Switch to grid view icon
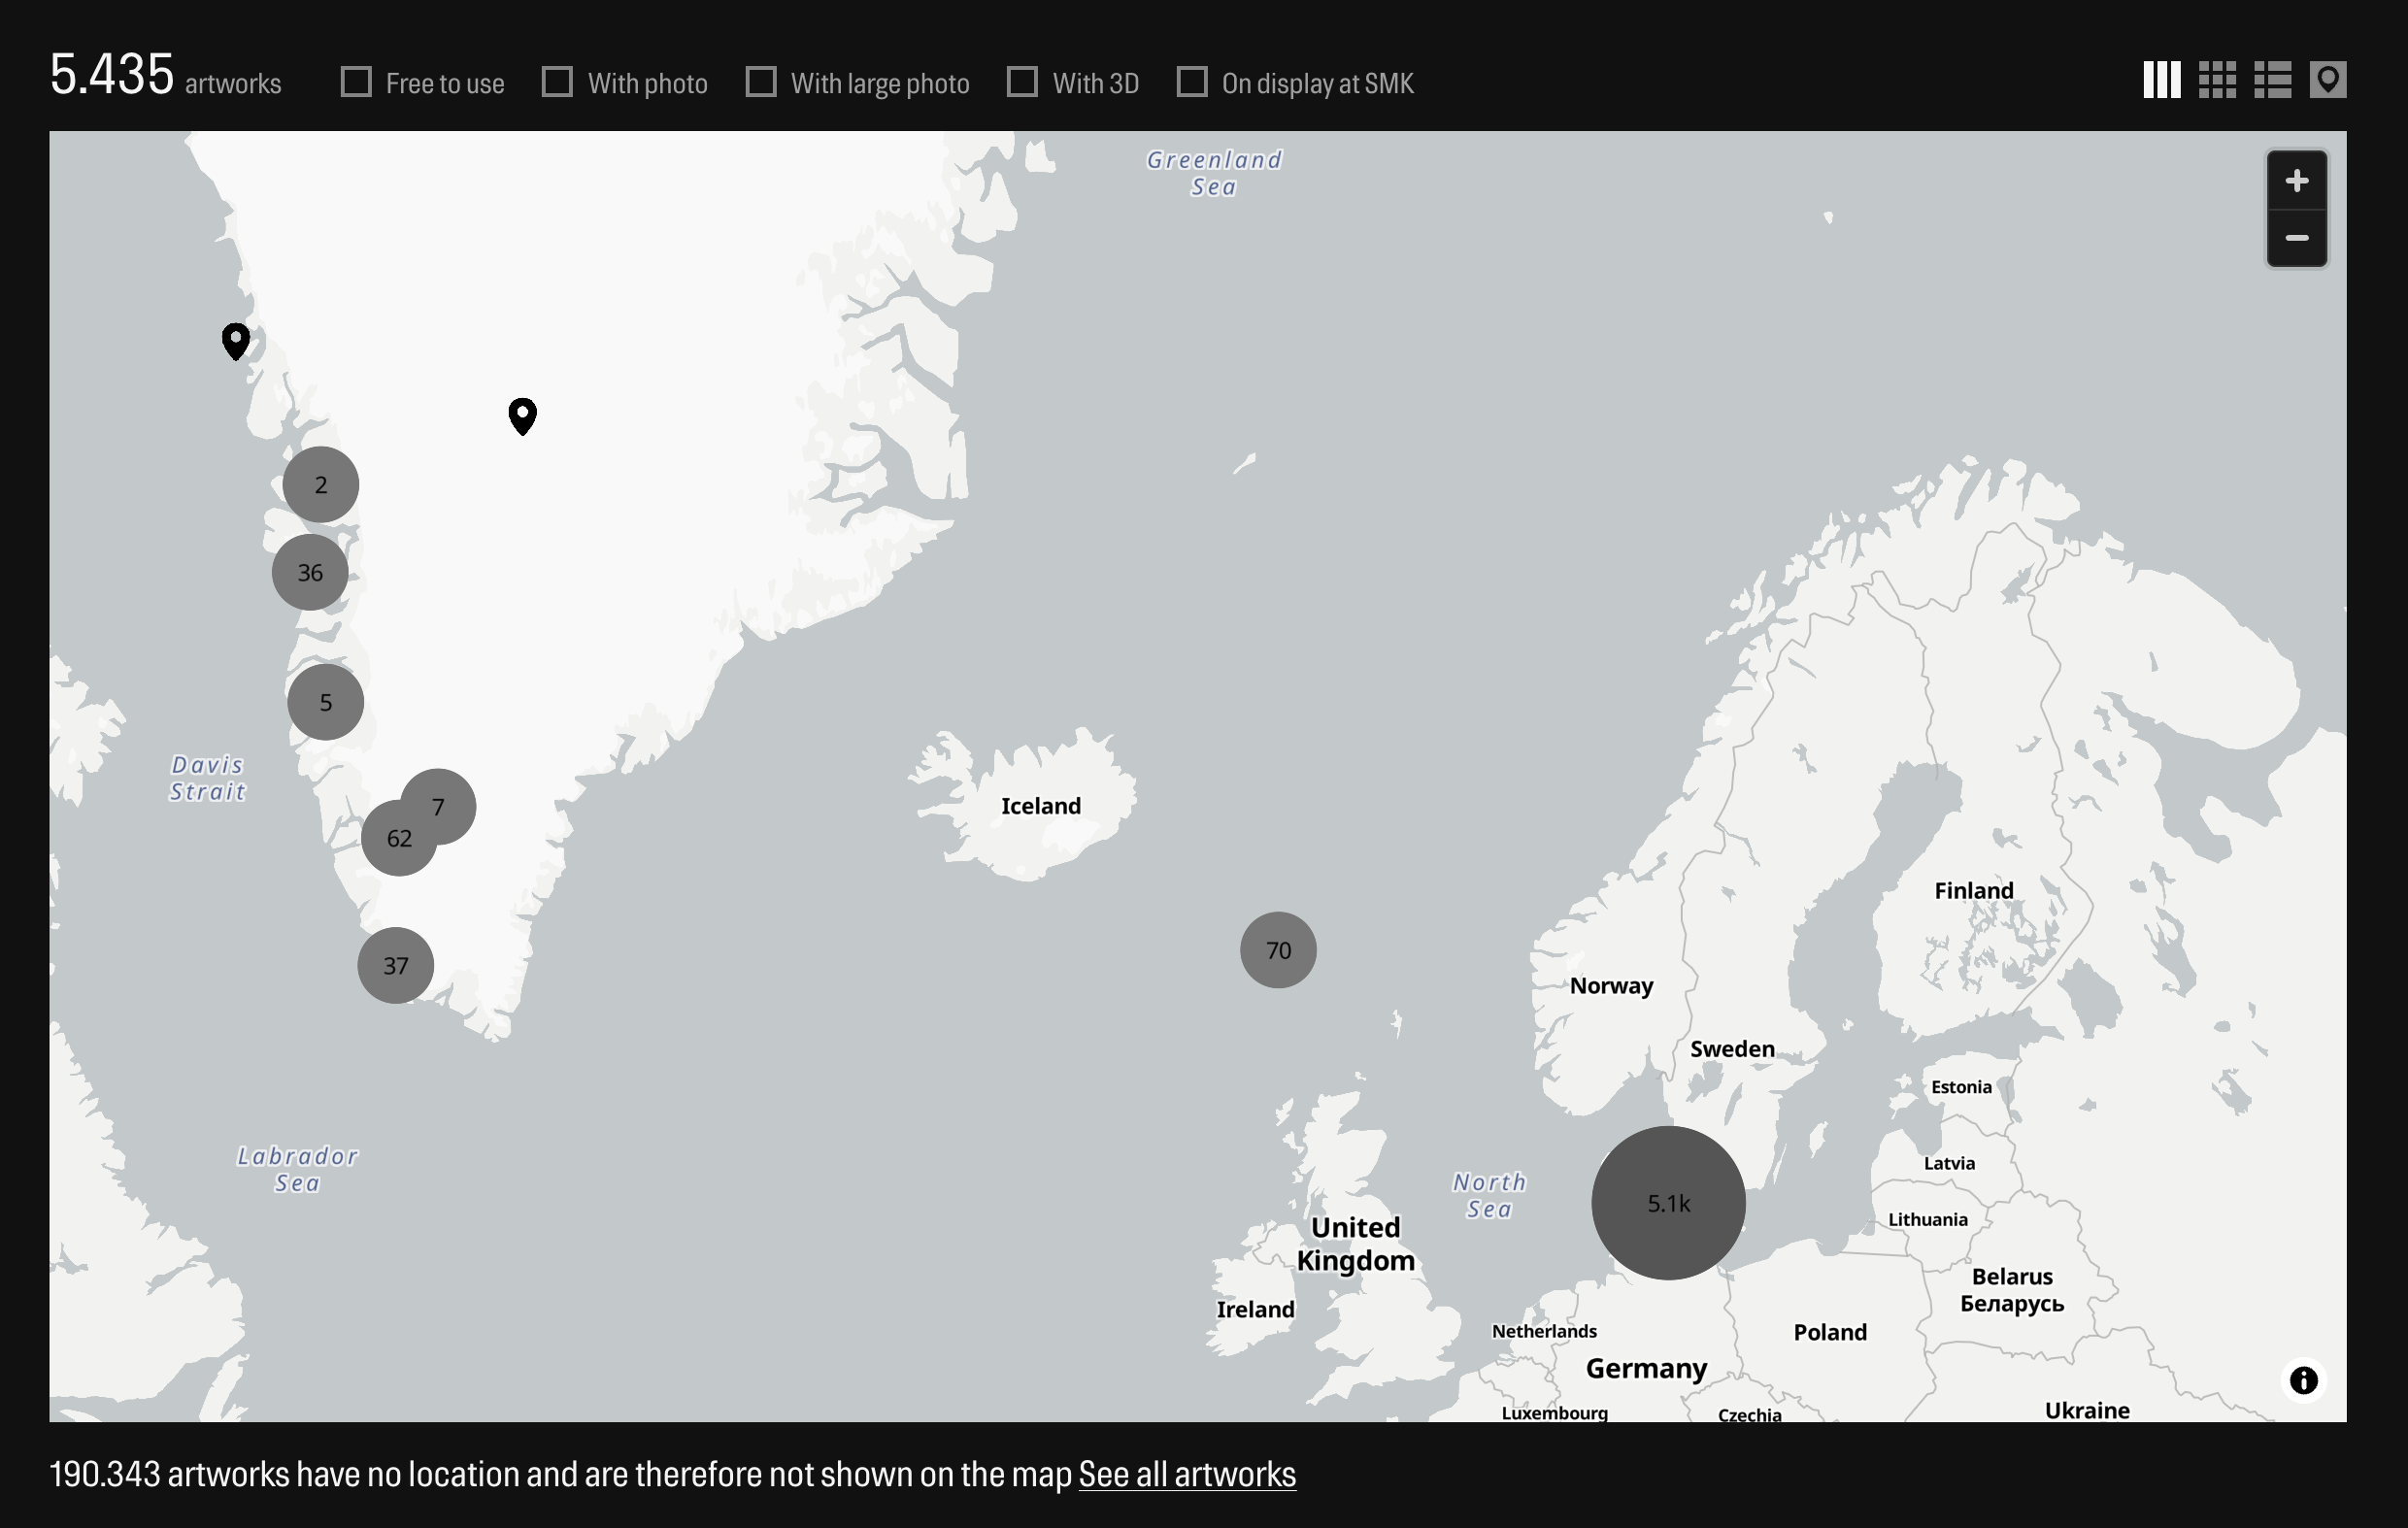 pyautogui.click(x=2217, y=80)
